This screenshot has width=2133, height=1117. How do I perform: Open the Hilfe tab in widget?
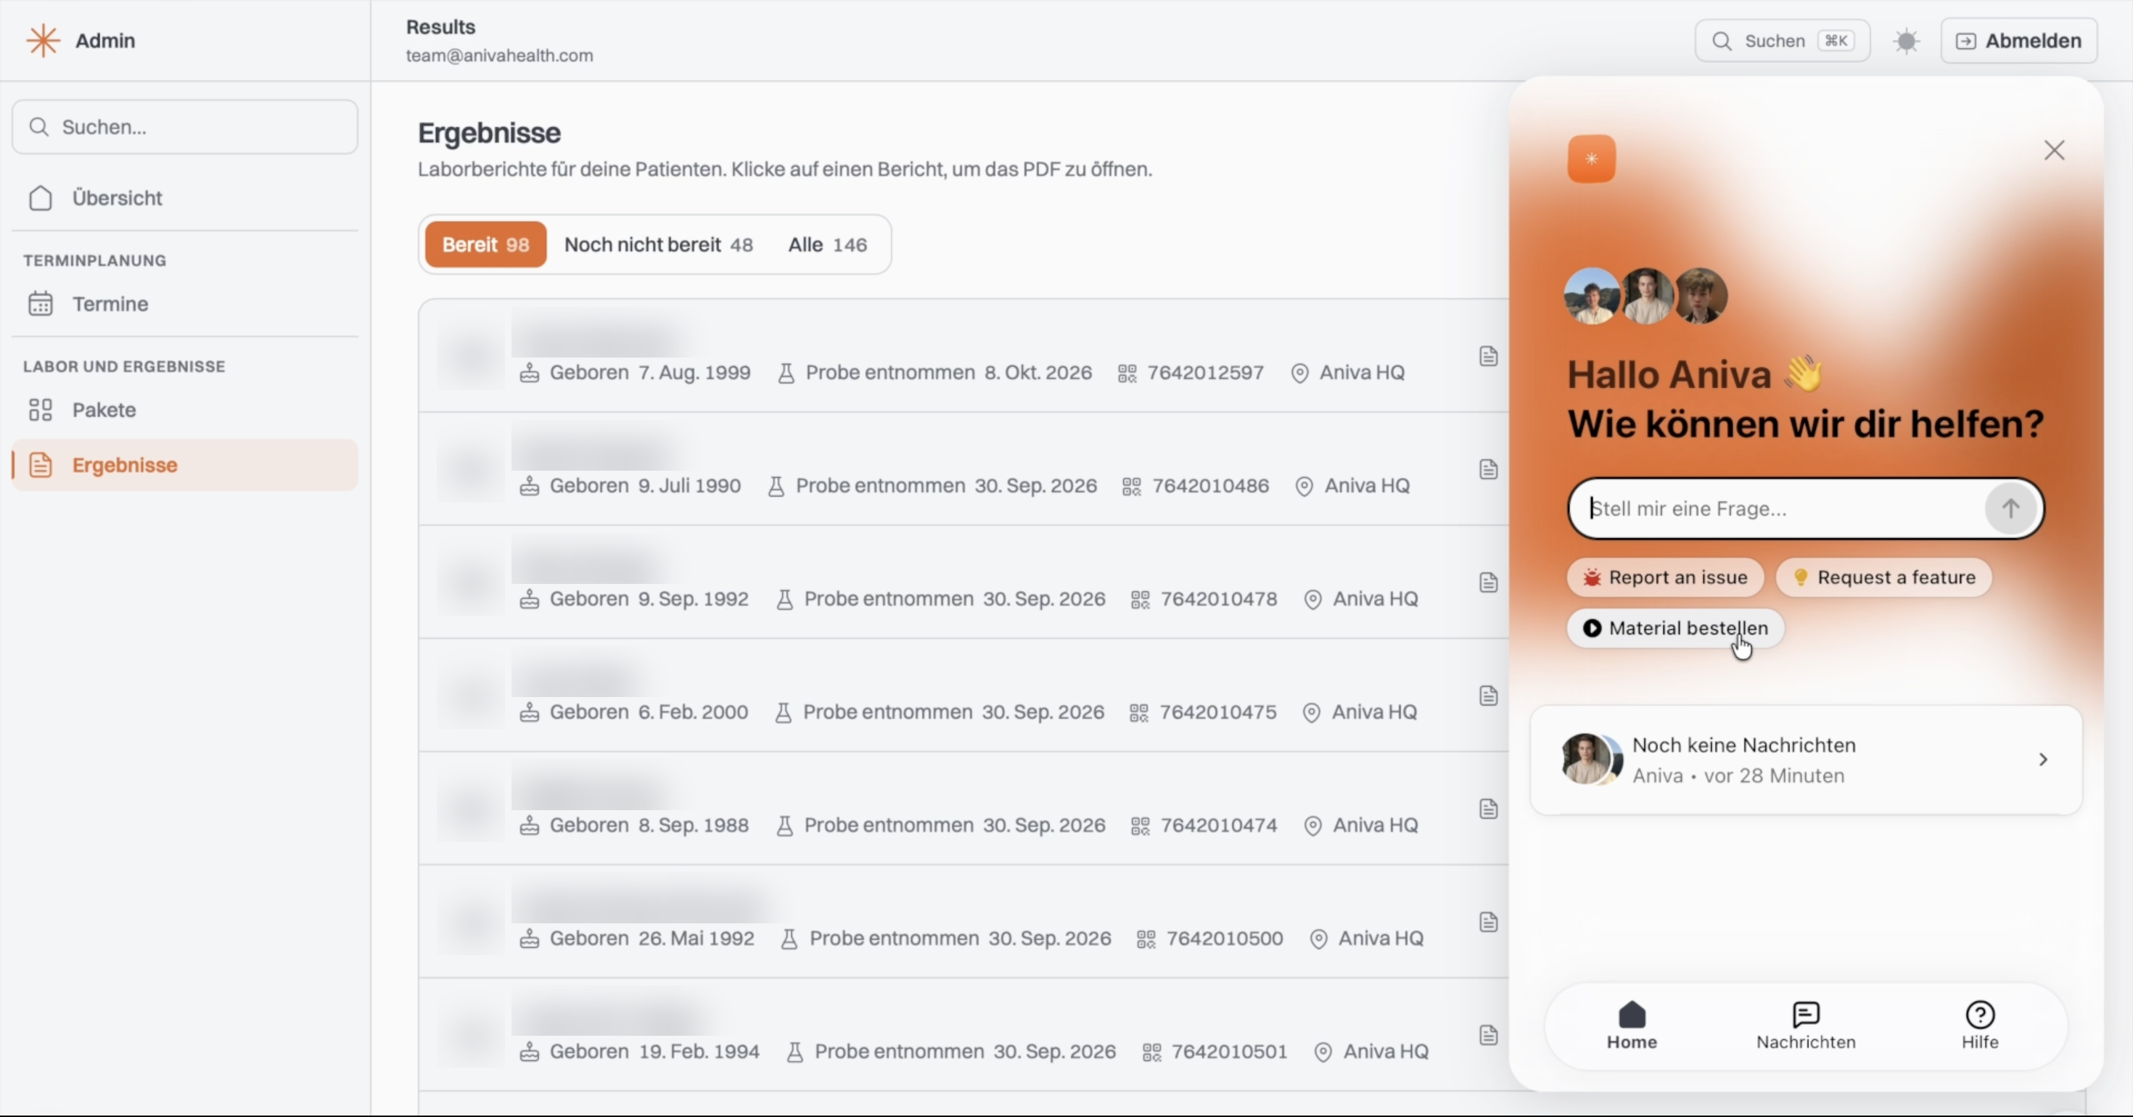(x=1980, y=1026)
